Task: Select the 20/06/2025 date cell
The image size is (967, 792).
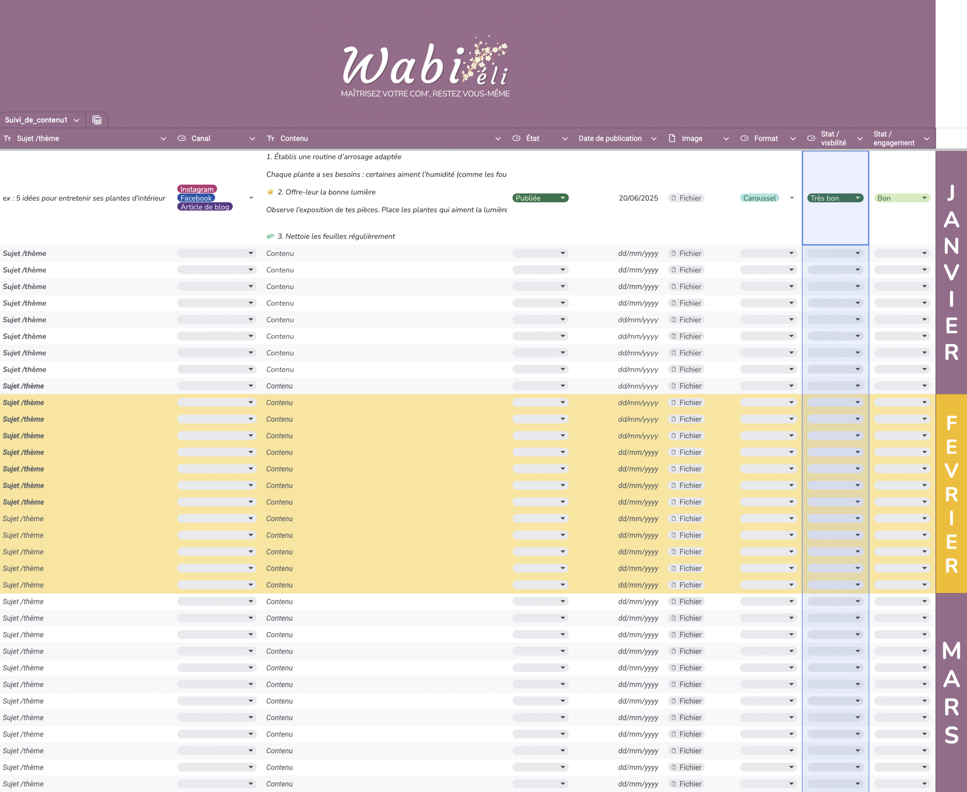Action: coord(638,198)
